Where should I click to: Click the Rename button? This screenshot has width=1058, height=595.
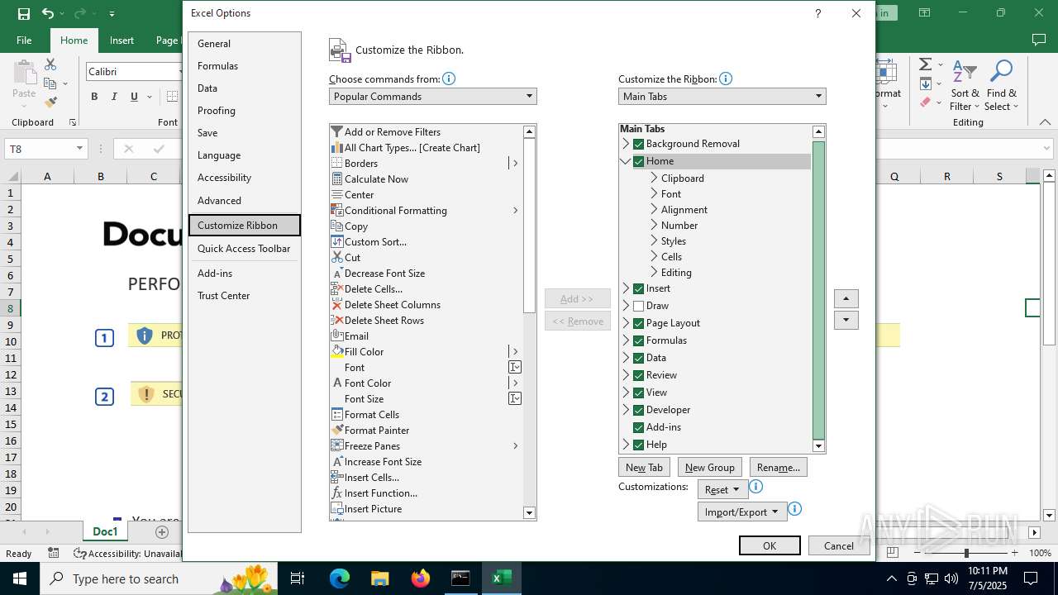click(779, 468)
